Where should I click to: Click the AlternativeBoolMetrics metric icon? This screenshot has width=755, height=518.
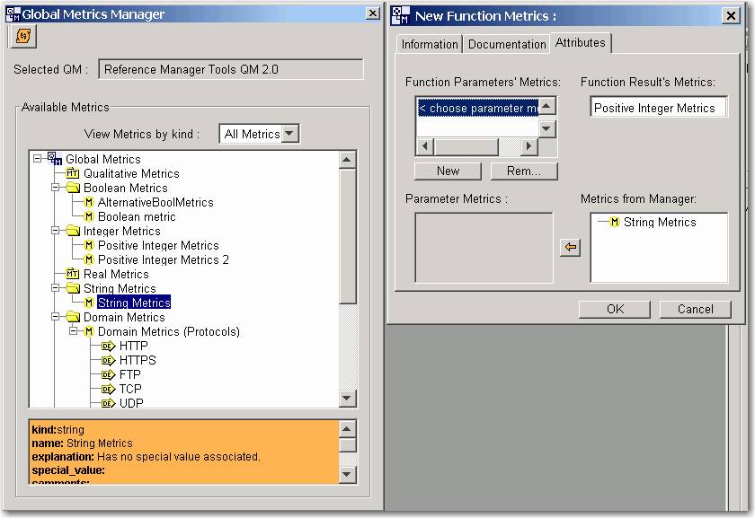pyautogui.click(x=89, y=202)
